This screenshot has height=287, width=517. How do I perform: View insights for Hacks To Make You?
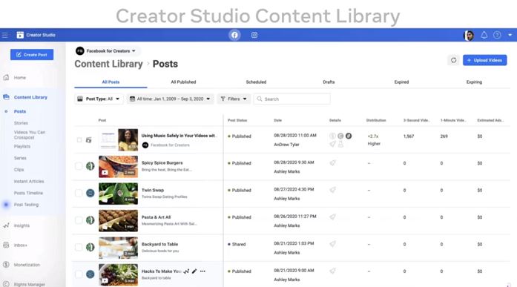(186, 271)
